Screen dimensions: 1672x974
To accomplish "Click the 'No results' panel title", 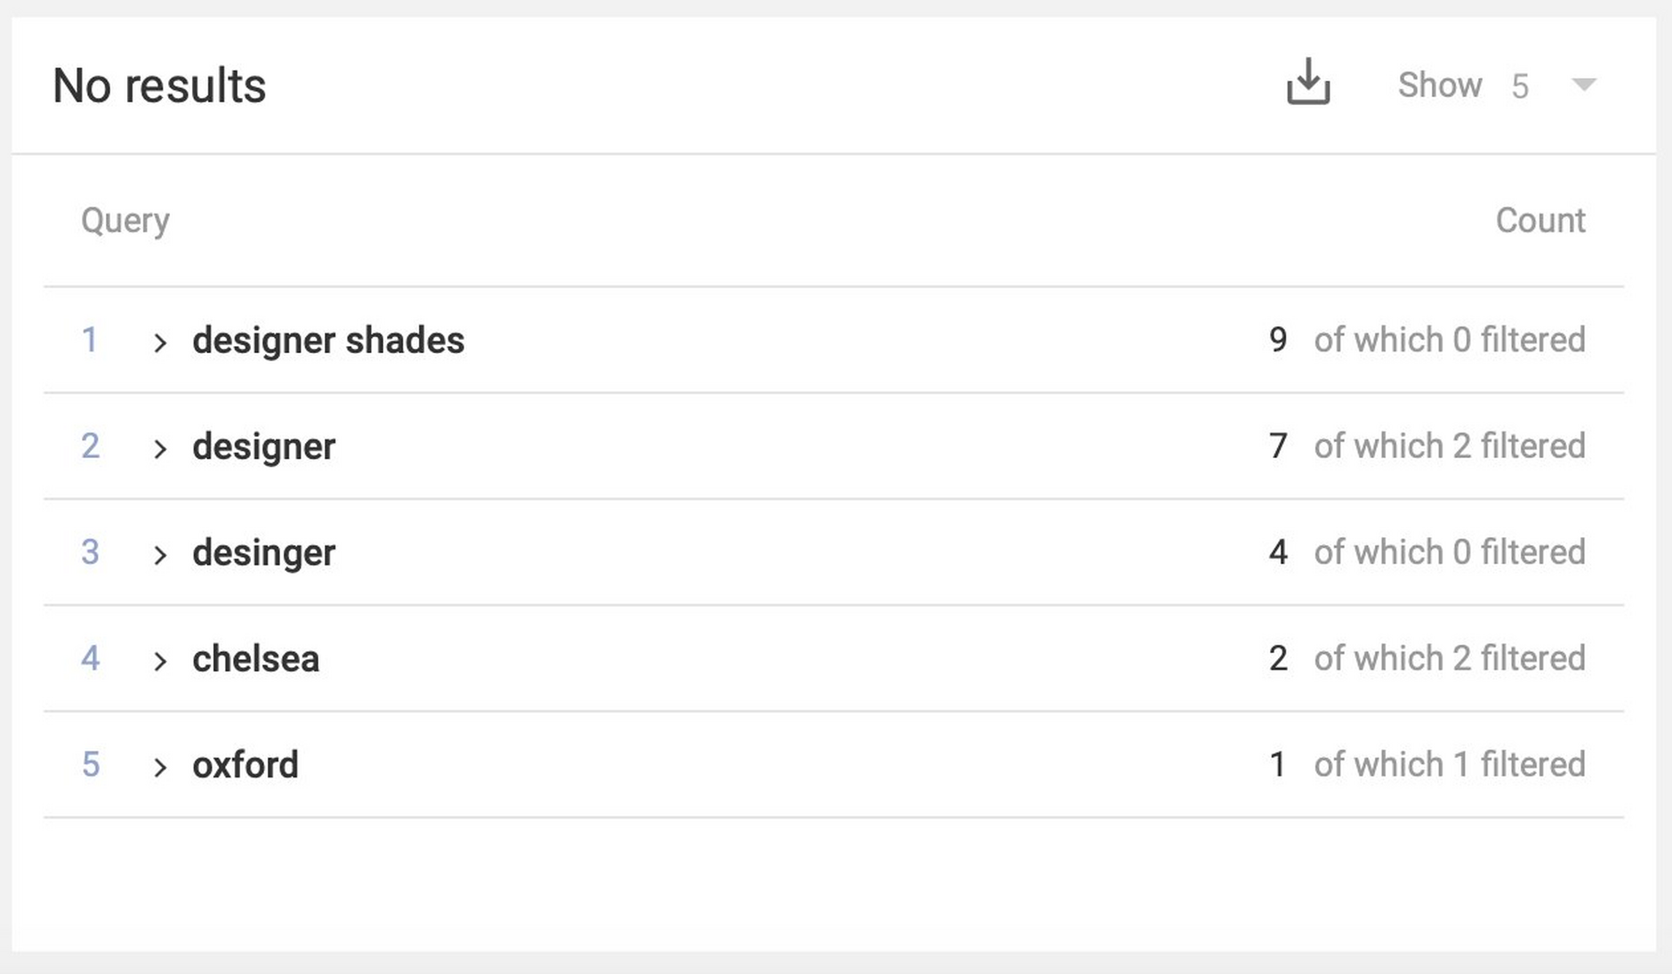I will pos(159,86).
